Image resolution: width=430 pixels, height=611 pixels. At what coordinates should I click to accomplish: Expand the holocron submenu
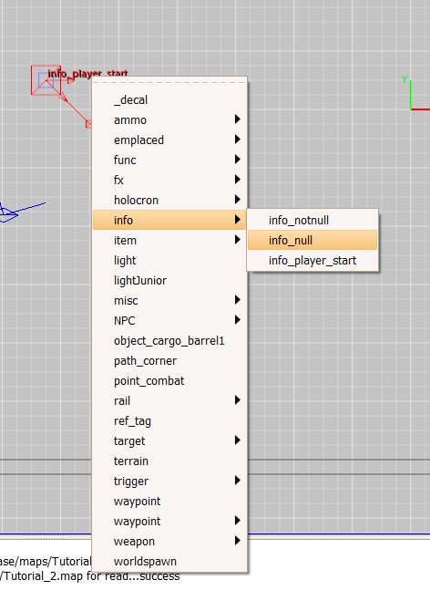(169, 200)
